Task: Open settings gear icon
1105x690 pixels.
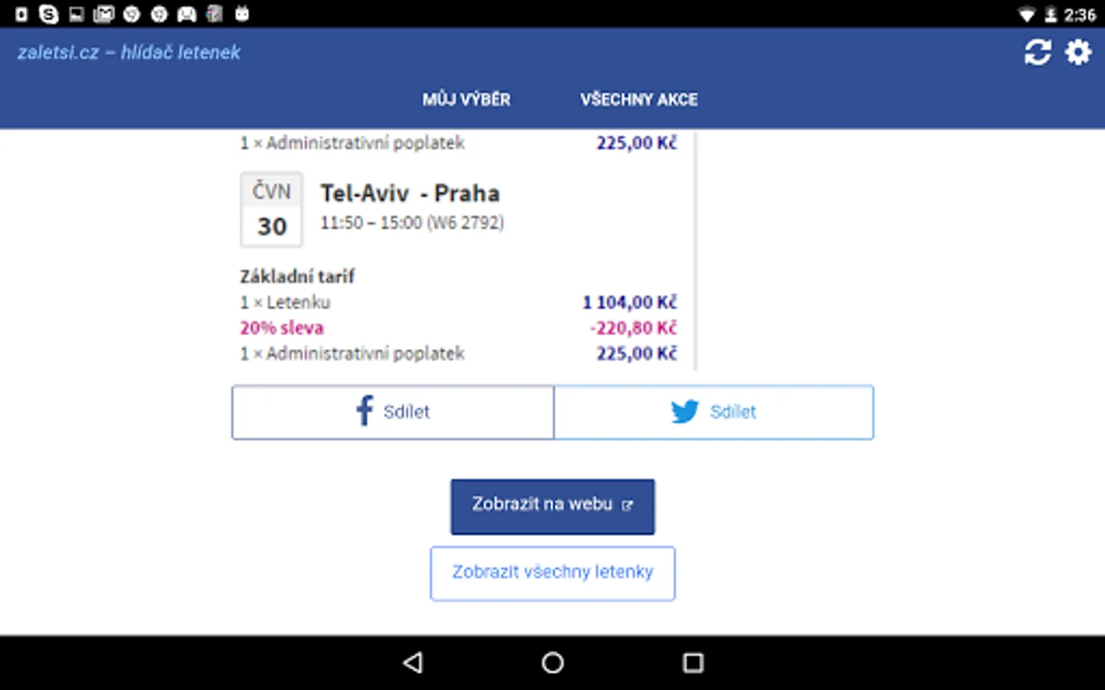Action: click(1078, 52)
